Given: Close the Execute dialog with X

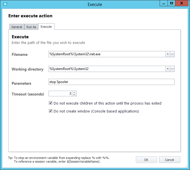Looking at the screenshot, I should pos(182,3).
